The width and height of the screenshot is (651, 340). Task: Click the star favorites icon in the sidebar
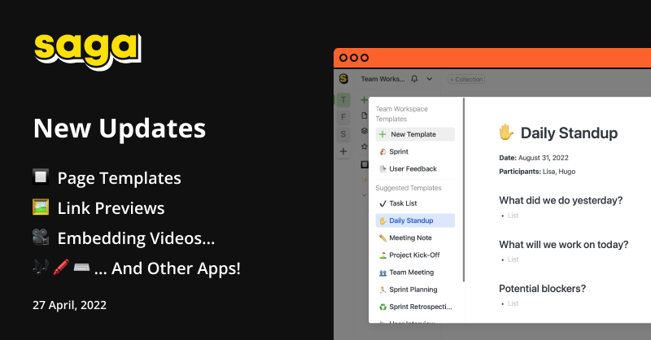(364, 146)
